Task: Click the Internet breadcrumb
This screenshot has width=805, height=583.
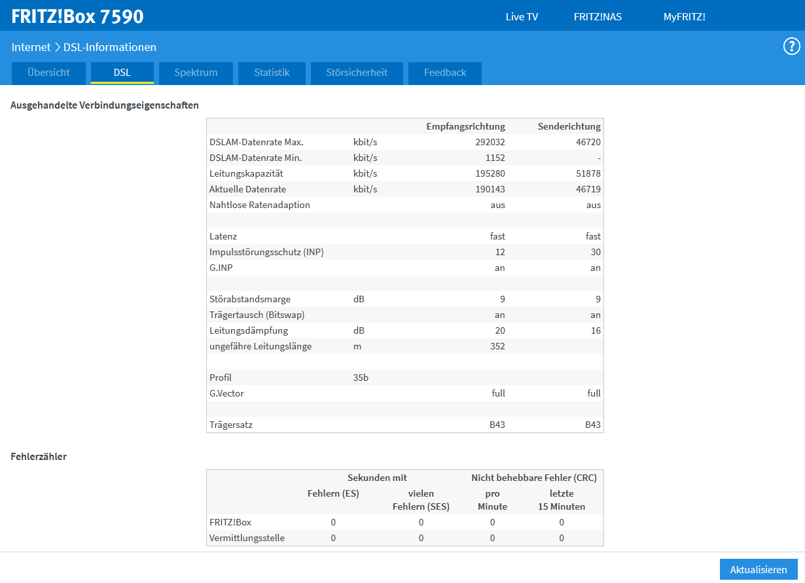Action: (x=31, y=47)
